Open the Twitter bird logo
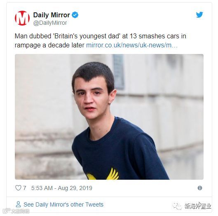This screenshot has height=216, width=218. (199, 15)
